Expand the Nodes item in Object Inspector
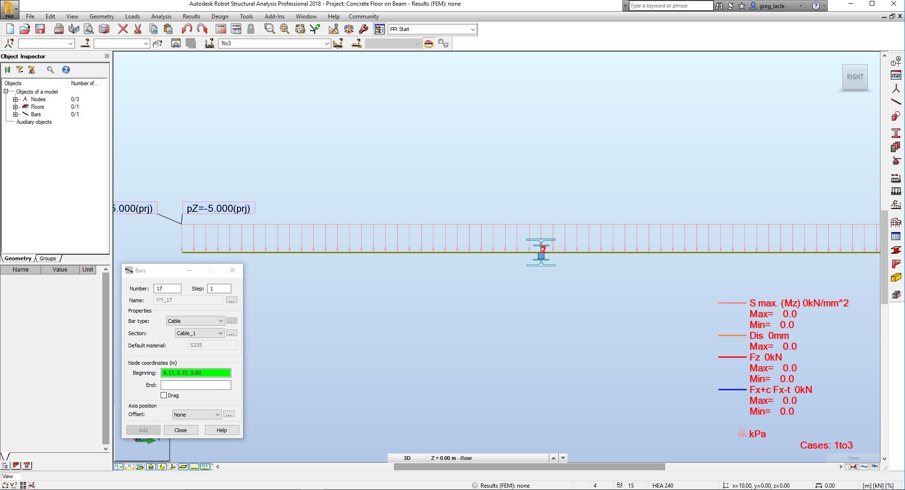This screenshot has width=905, height=490. [x=16, y=99]
